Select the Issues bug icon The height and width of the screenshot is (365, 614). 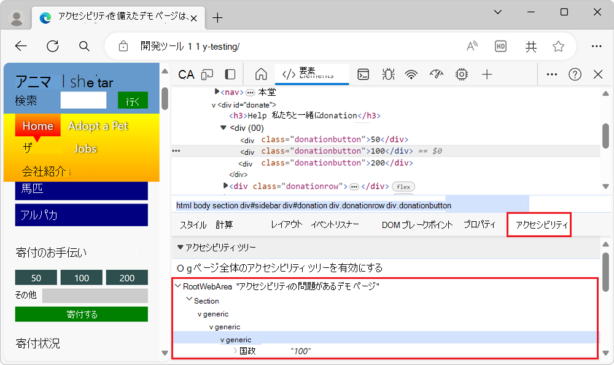(387, 74)
